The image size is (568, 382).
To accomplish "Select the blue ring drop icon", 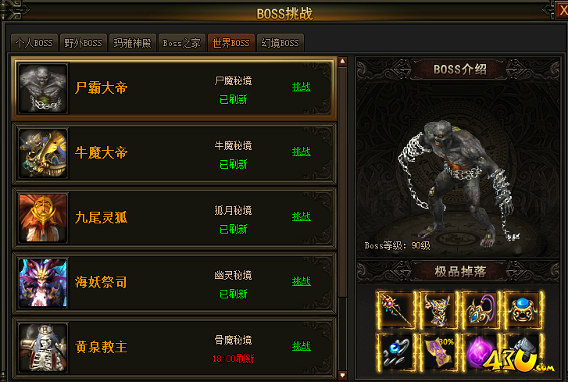I will [395, 352].
